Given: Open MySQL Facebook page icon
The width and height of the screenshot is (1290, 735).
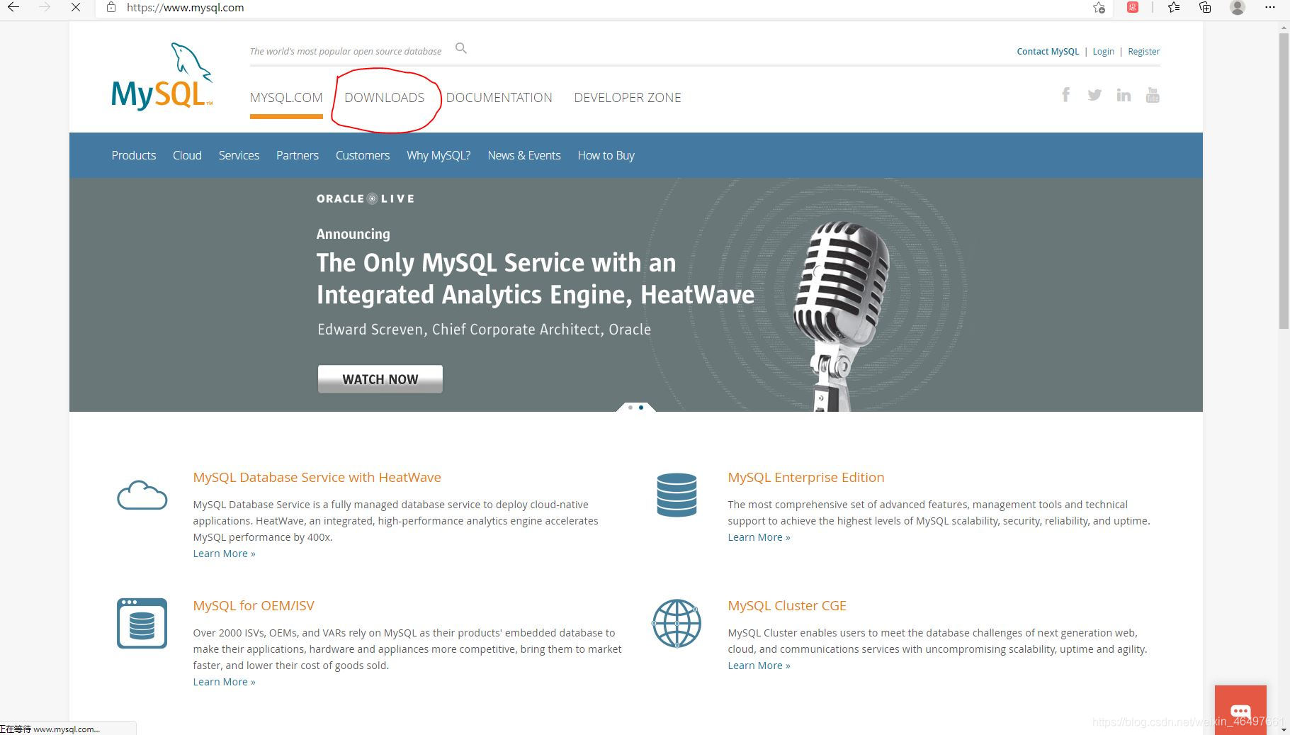Looking at the screenshot, I should click(x=1065, y=95).
